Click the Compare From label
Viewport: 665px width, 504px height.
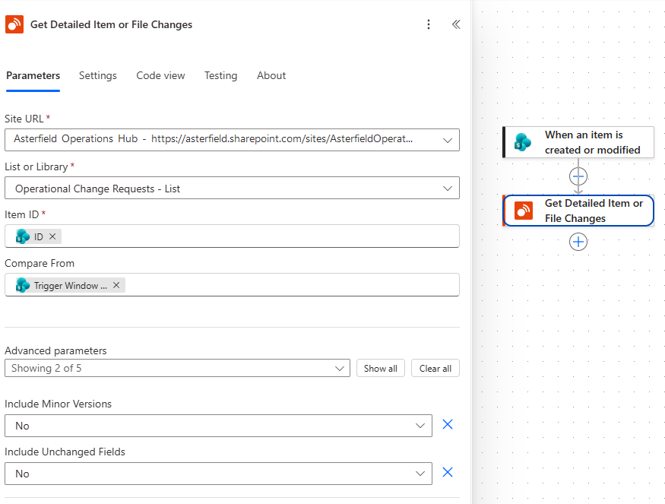click(x=40, y=264)
